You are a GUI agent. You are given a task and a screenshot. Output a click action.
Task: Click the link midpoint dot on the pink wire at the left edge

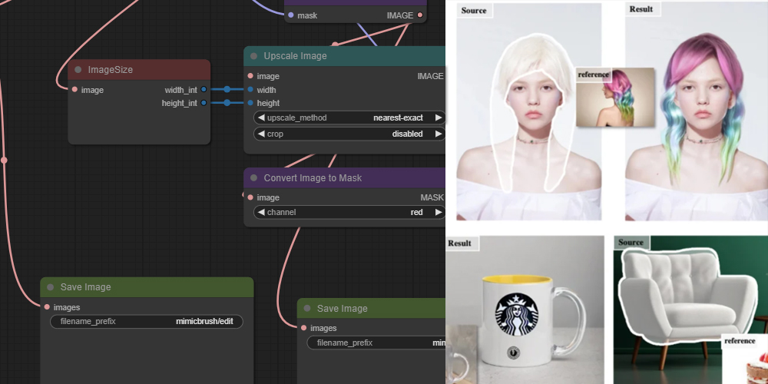click(5, 161)
